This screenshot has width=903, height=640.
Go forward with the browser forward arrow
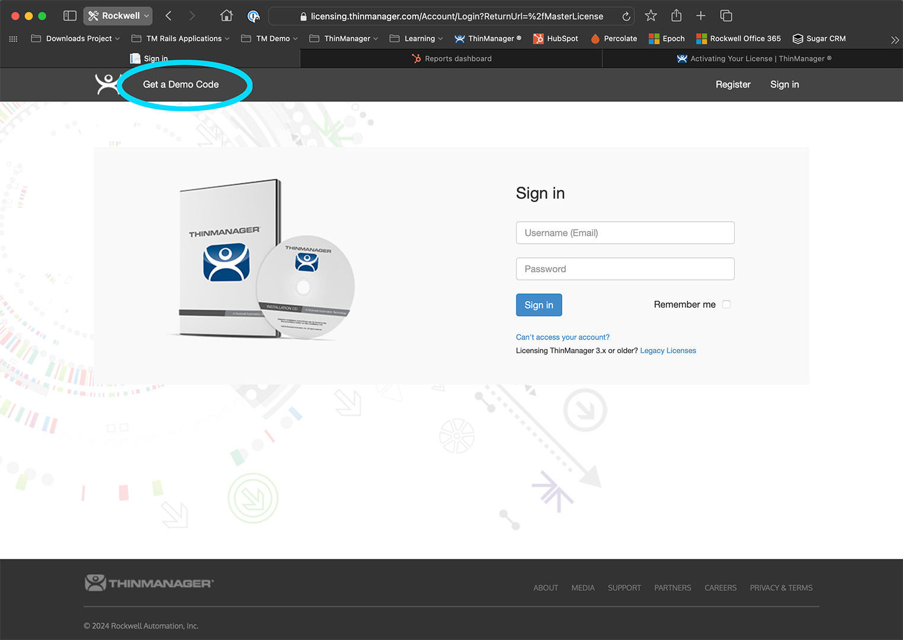191,16
